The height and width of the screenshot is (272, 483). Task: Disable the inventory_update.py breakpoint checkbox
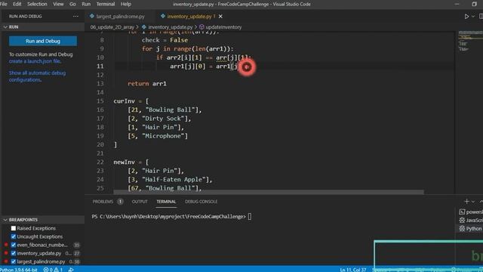14,253
